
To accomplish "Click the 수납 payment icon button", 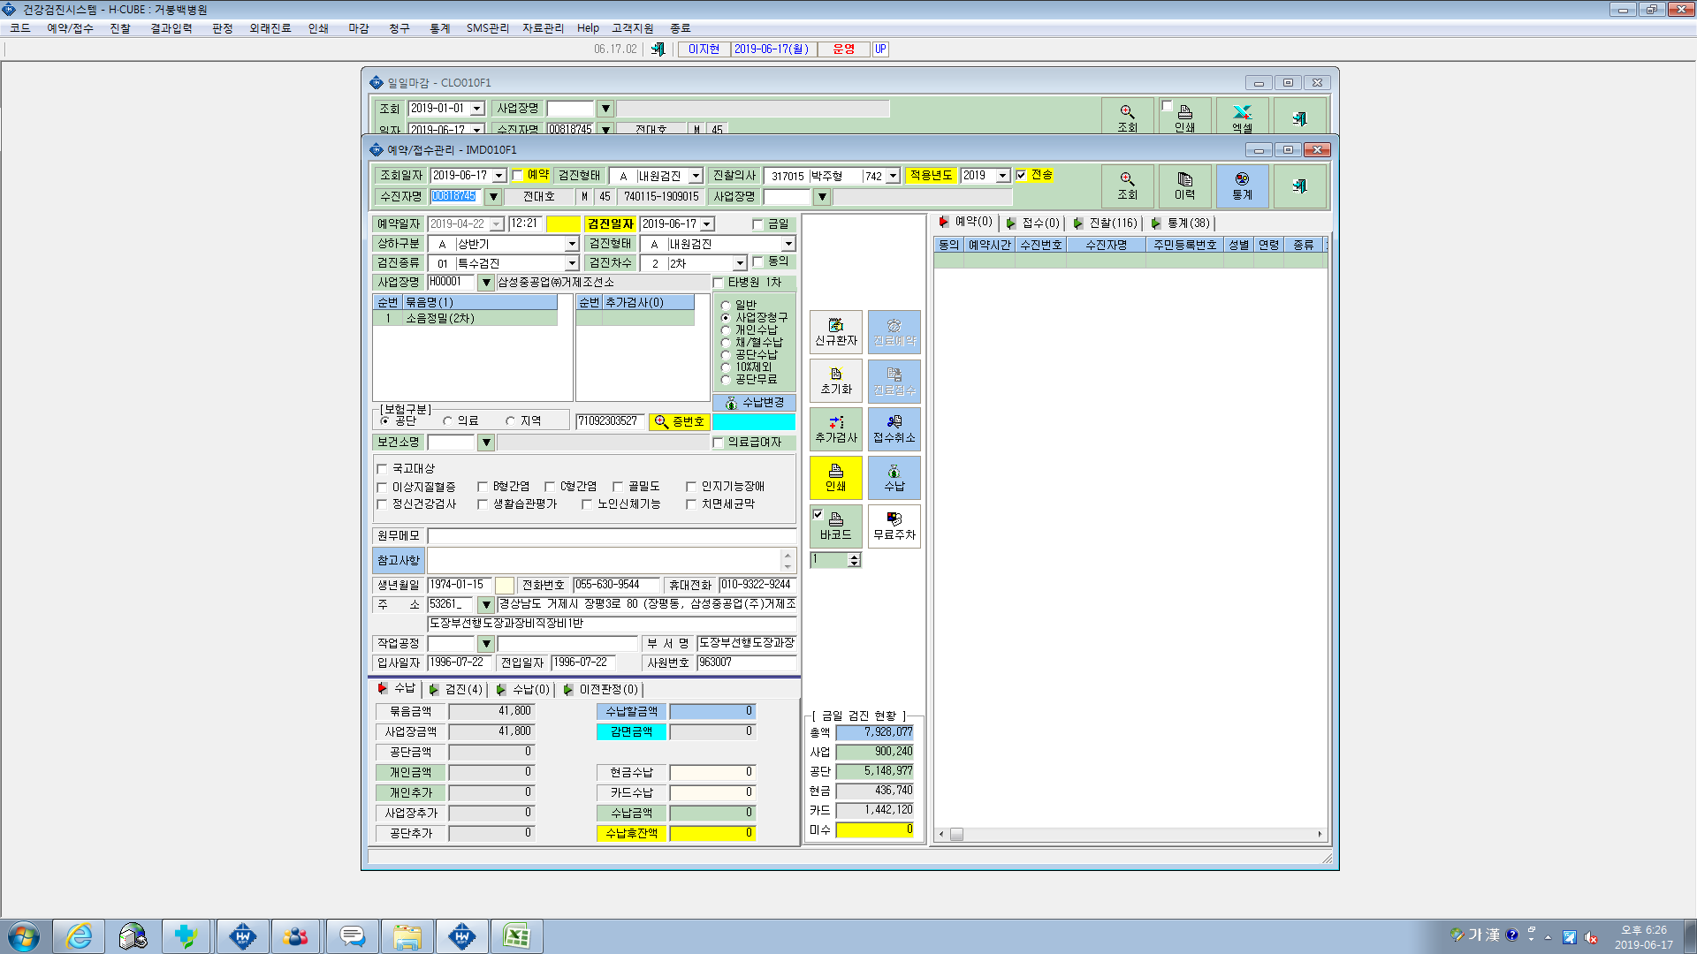I will pyautogui.click(x=894, y=478).
